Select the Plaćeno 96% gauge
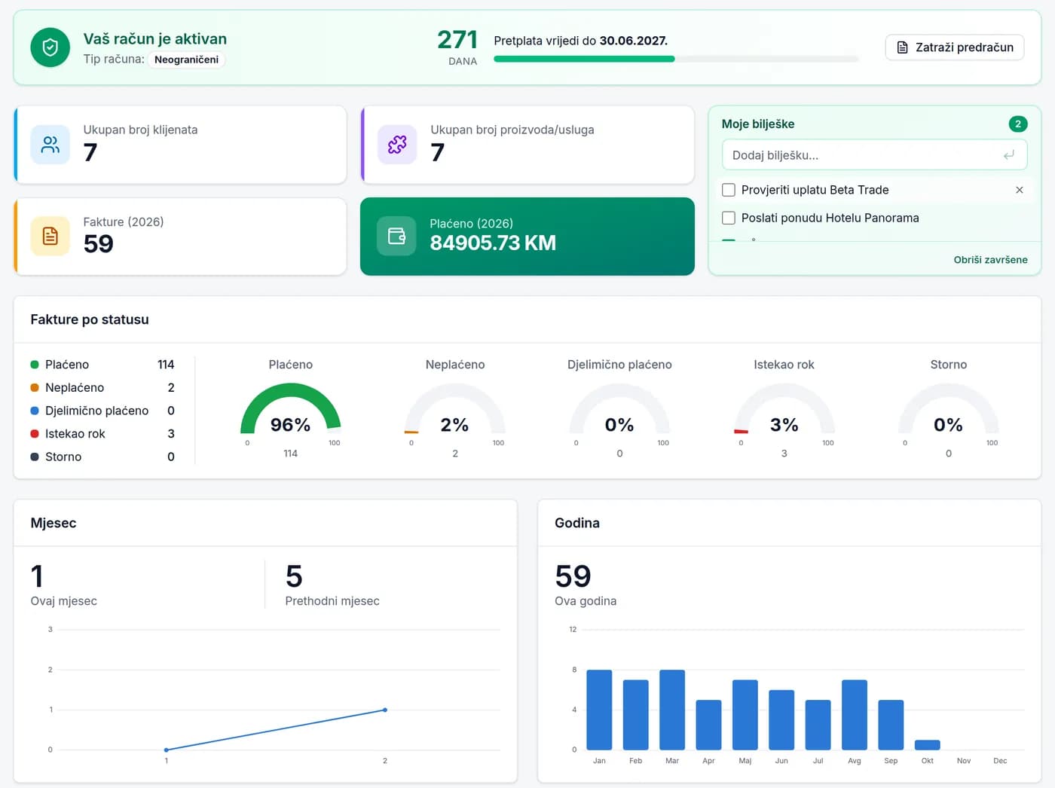Screen dimensions: 1055x788 (x=291, y=409)
